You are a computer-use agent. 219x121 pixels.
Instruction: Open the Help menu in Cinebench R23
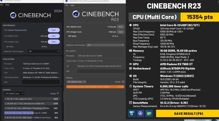pos(72,5)
